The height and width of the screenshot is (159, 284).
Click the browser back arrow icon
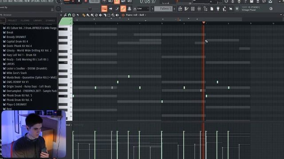pos(1,15)
